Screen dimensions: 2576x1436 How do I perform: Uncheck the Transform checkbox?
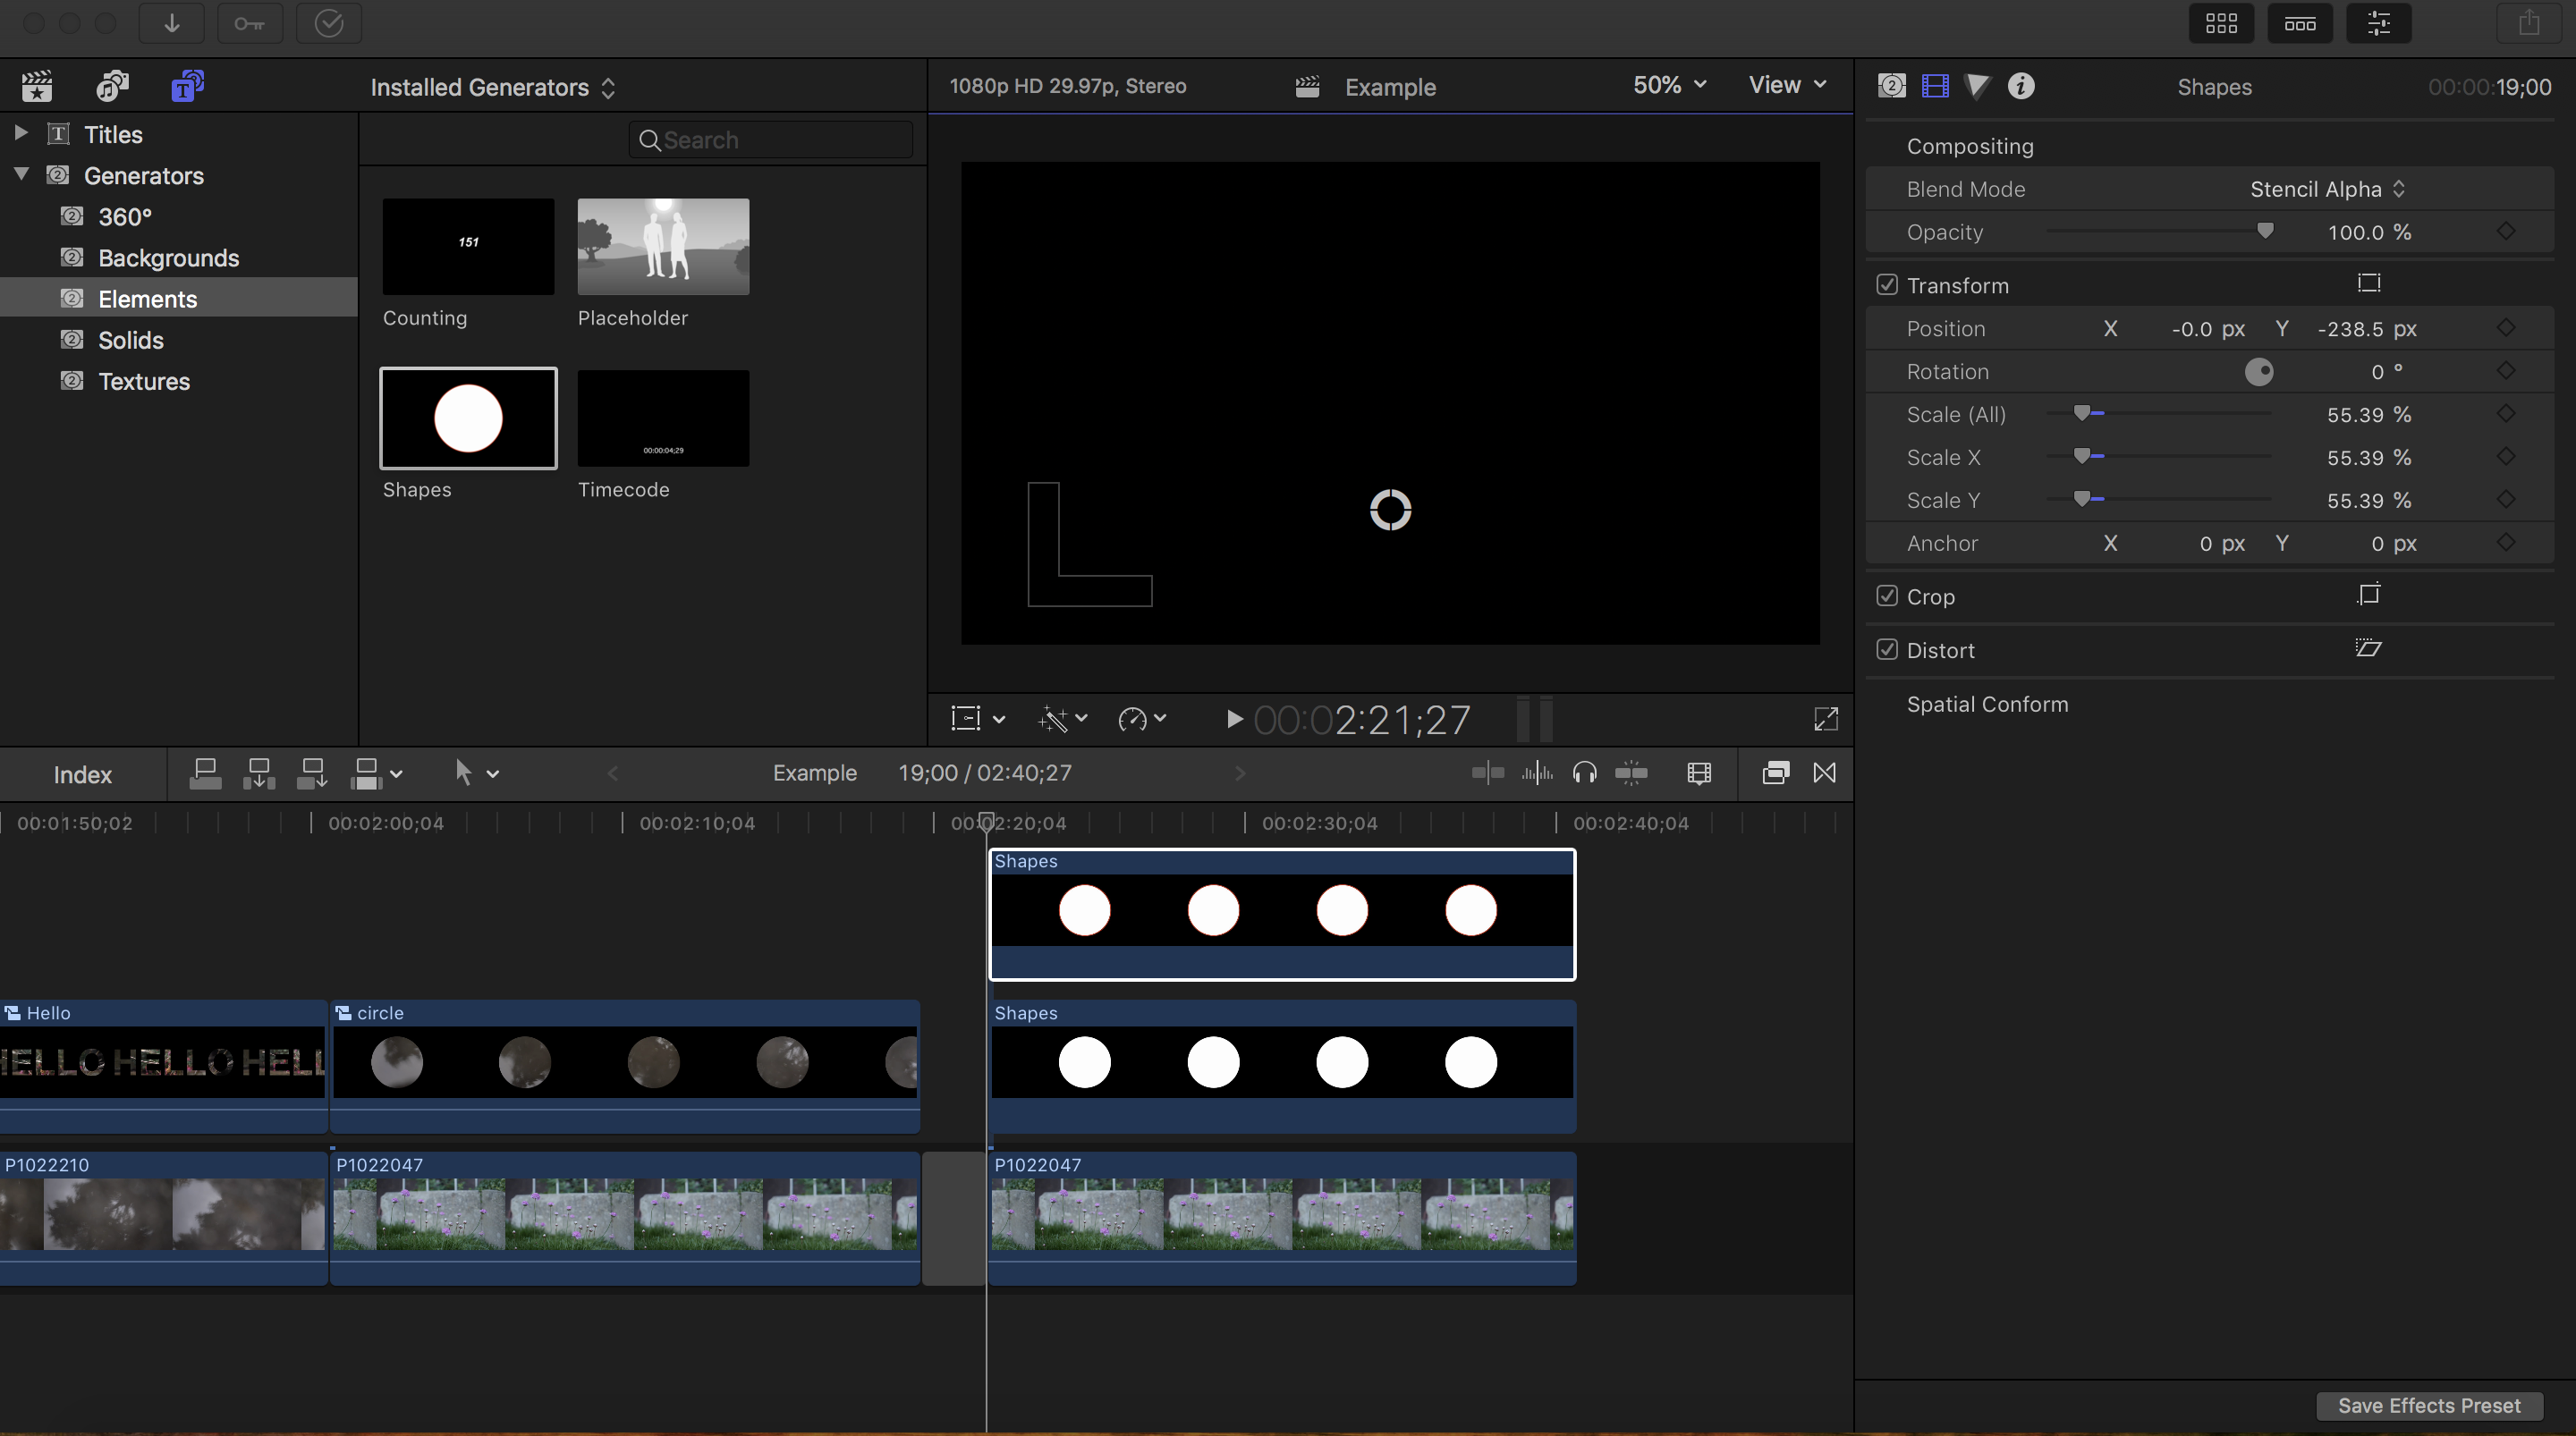pos(1887,285)
